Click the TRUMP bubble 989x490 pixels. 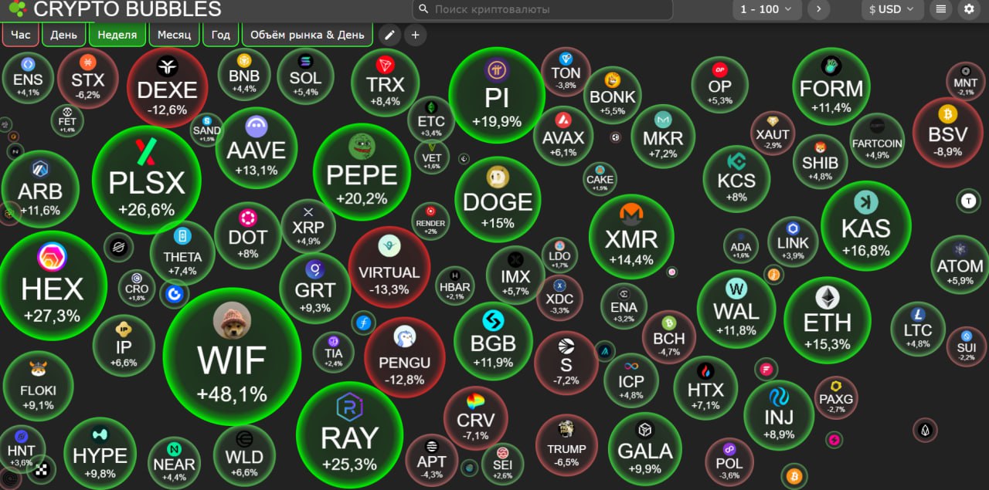[x=566, y=445]
